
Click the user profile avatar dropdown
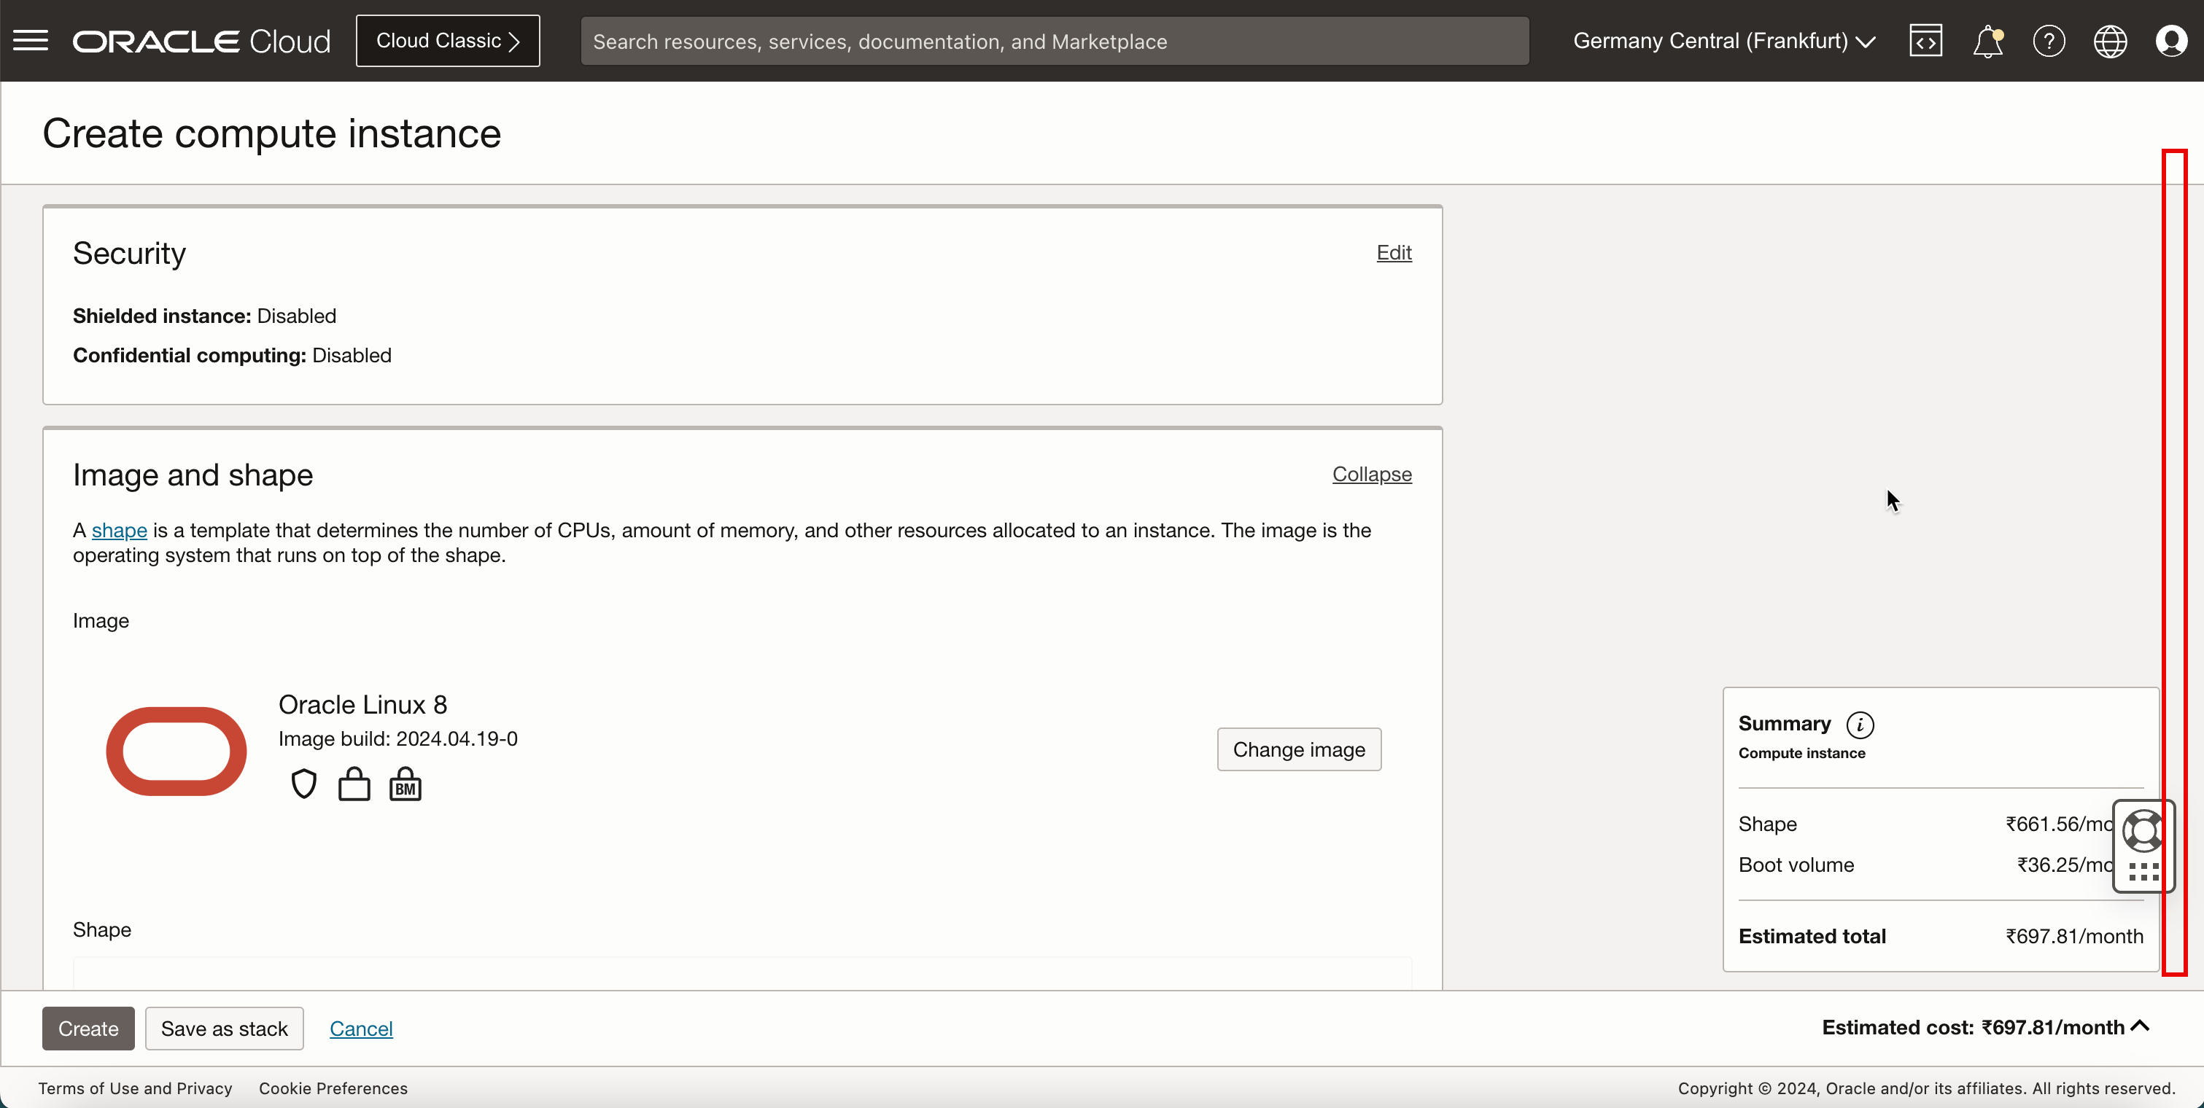pos(2171,41)
